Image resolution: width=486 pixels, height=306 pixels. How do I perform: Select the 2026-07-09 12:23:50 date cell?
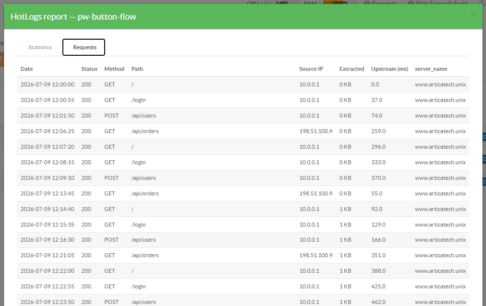pos(47,302)
